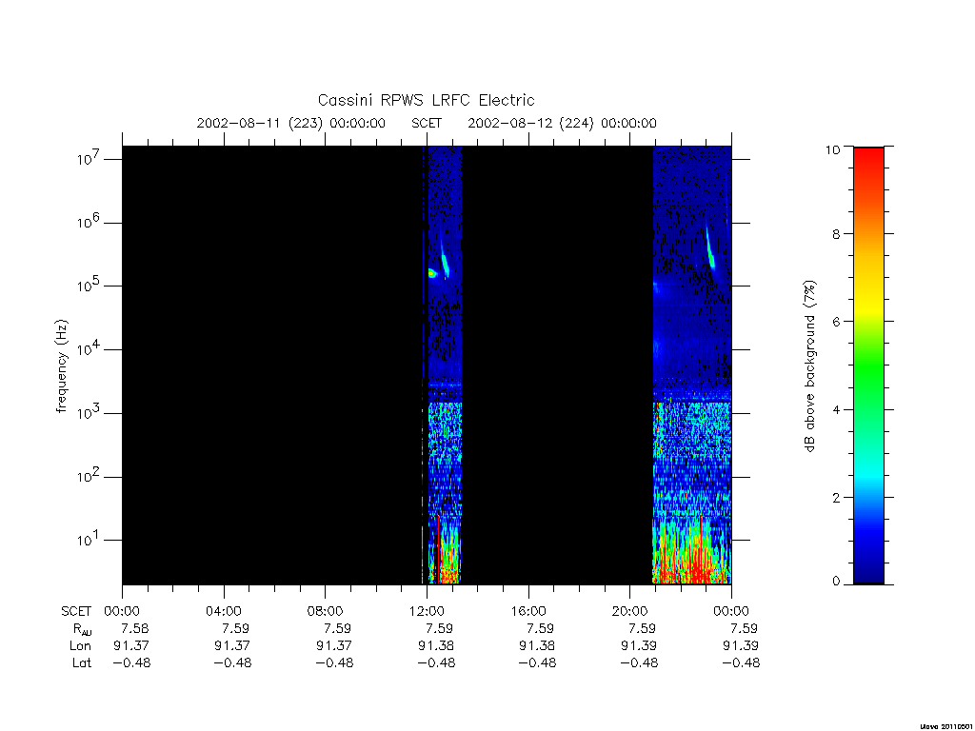Select the start date 2002-08-11 (223) 00:00:00

(291, 123)
